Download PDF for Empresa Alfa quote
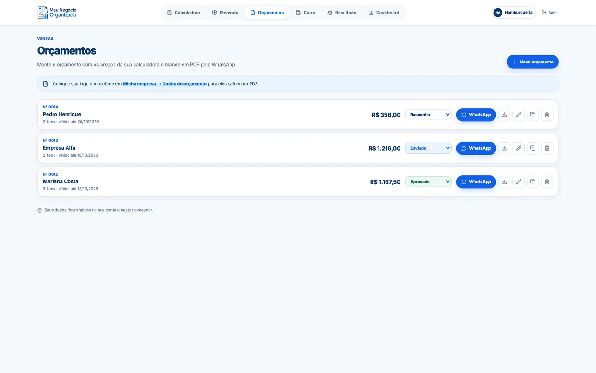Viewport: 596px width, 373px height. pyautogui.click(x=504, y=148)
